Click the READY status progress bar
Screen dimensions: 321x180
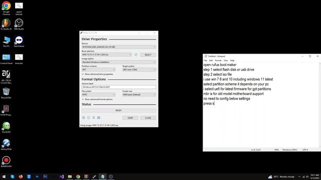click(119, 110)
